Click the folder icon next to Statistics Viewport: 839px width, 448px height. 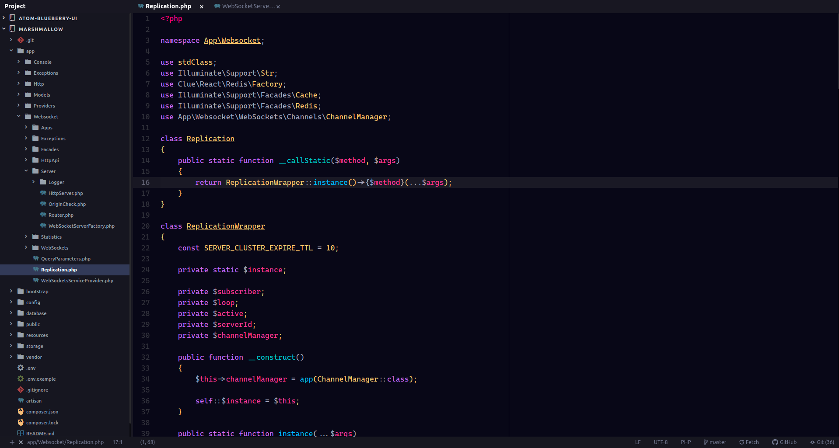pyautogui.click(x=35, y=237)
